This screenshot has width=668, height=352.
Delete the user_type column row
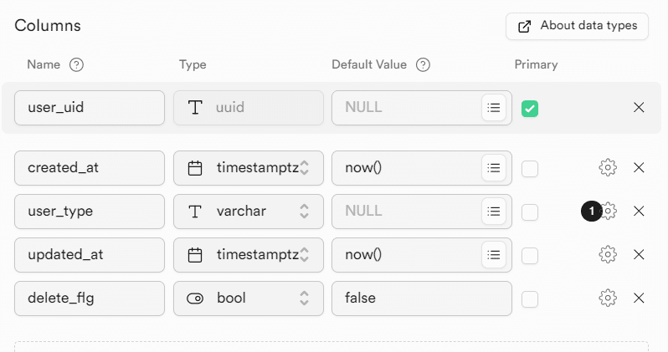tap(639, 212)
